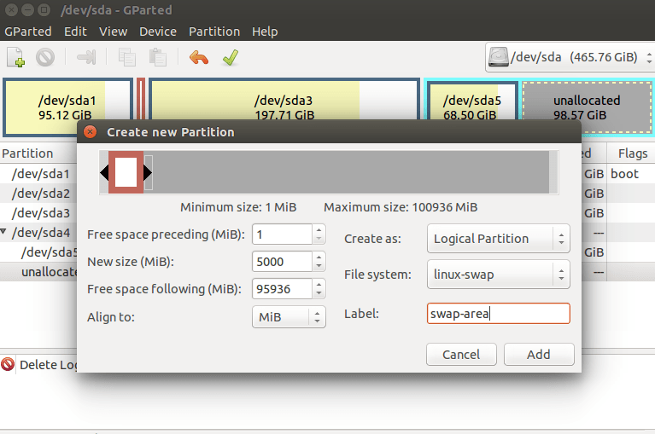Image resolution: width=655 pixels, height=434 pixels.
Task: Click the Cancel button
Action: click(461, 355)
